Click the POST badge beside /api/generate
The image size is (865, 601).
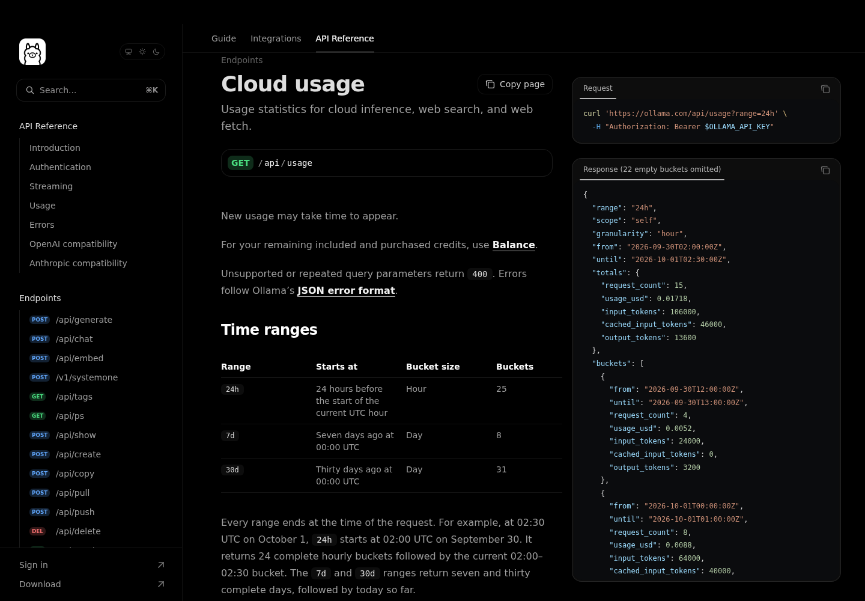(x=40, y=320)
